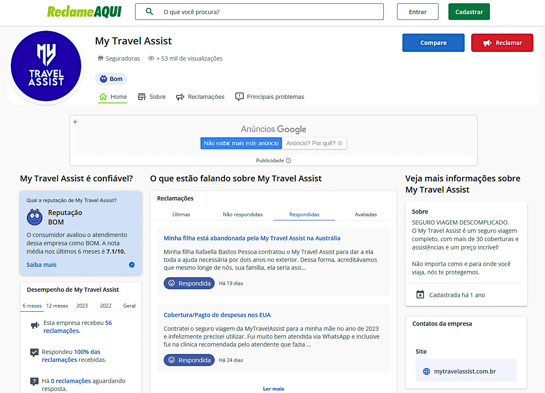Click the back arrow in the ad box
The image size is (545, 393).
pos(76,122)
